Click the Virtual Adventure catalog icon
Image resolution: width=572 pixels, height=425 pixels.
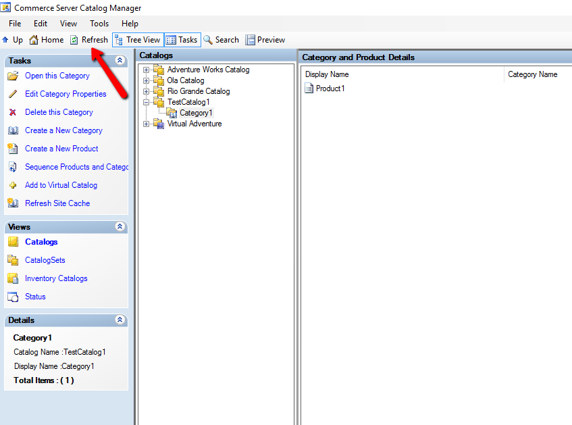pyautogui.click(x=159, y=124)
